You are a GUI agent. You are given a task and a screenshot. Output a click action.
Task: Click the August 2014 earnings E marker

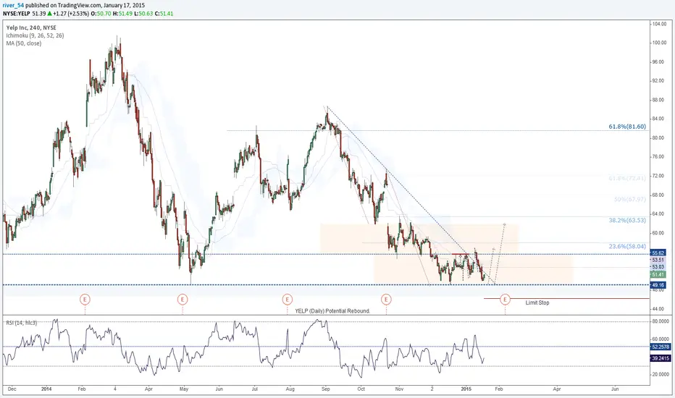pos(287,299)
